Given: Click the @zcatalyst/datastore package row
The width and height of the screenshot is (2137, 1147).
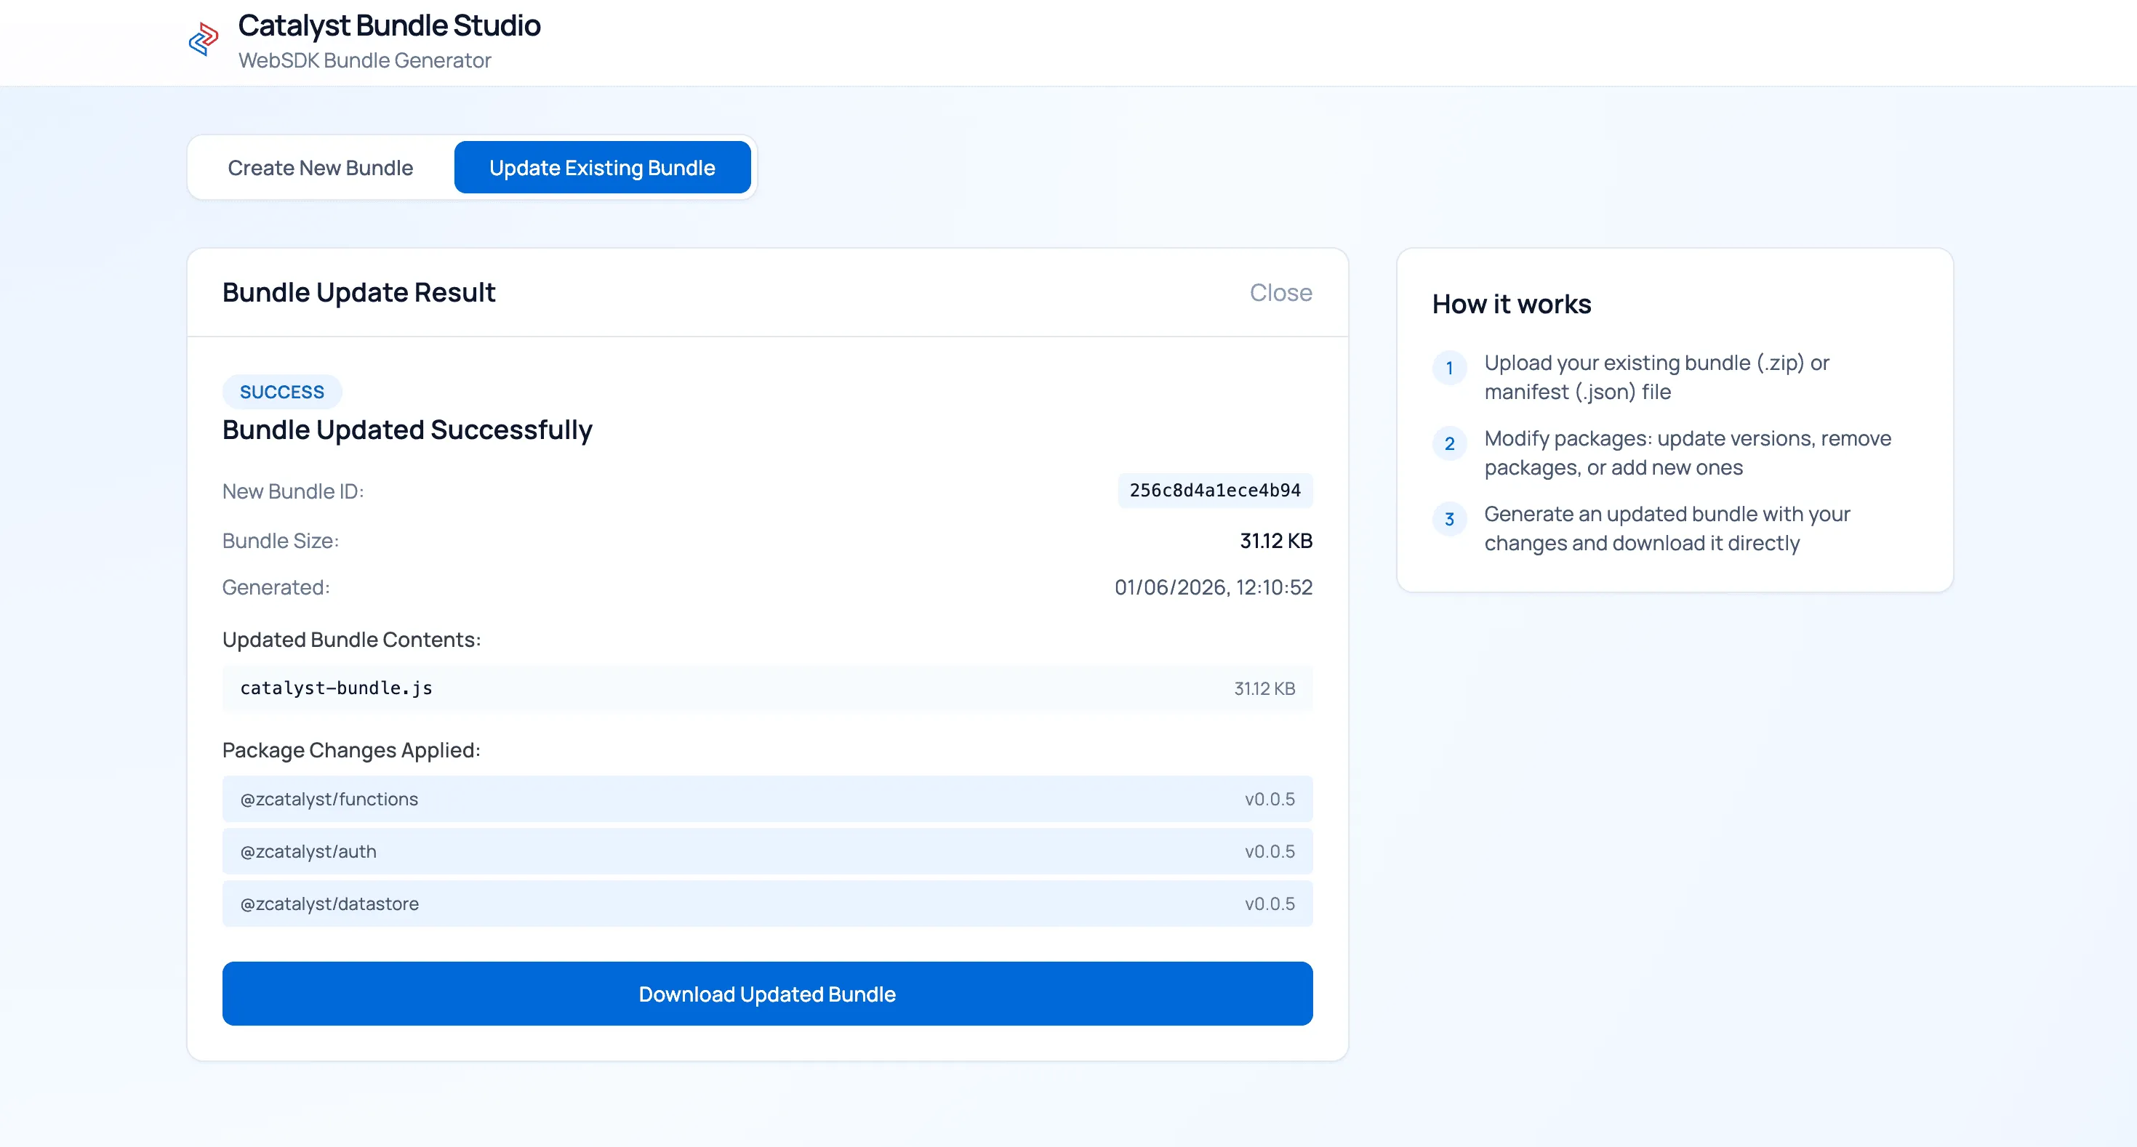Looking at the screenshot, I should 767,903.
